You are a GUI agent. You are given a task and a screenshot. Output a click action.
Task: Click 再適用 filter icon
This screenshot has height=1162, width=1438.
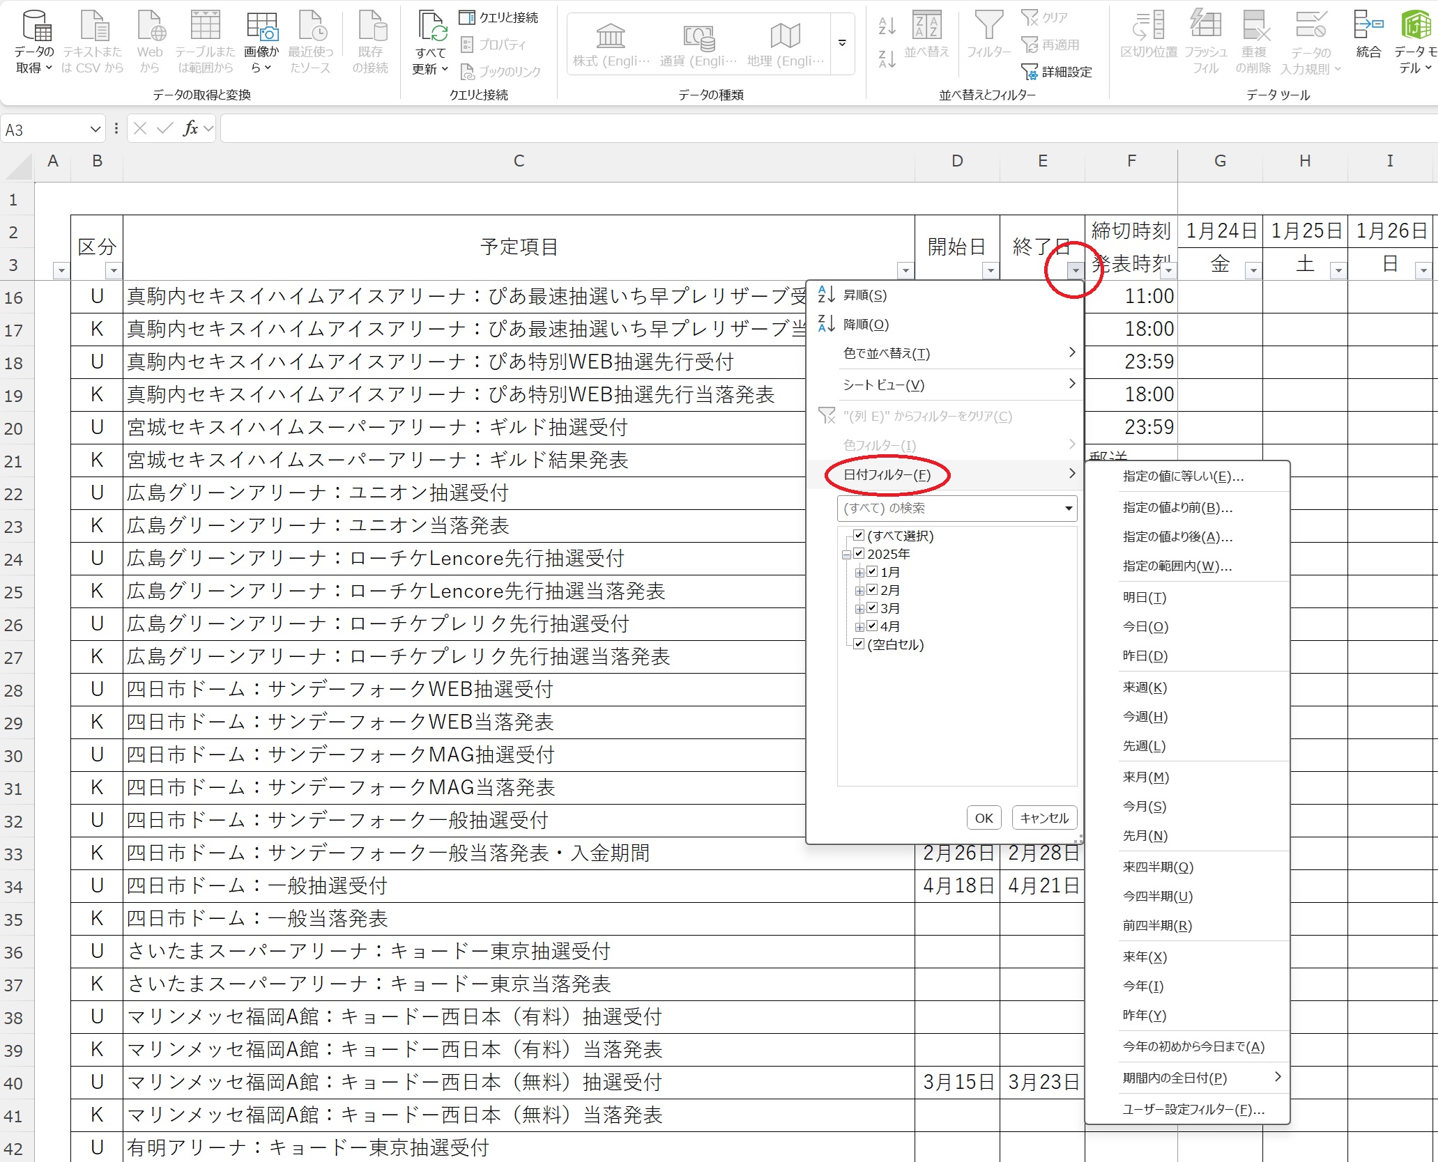tap(1051, 45)
